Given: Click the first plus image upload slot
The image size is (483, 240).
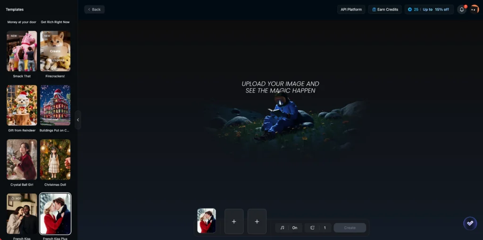Looking at the screenshot, I should click(234, 221).
